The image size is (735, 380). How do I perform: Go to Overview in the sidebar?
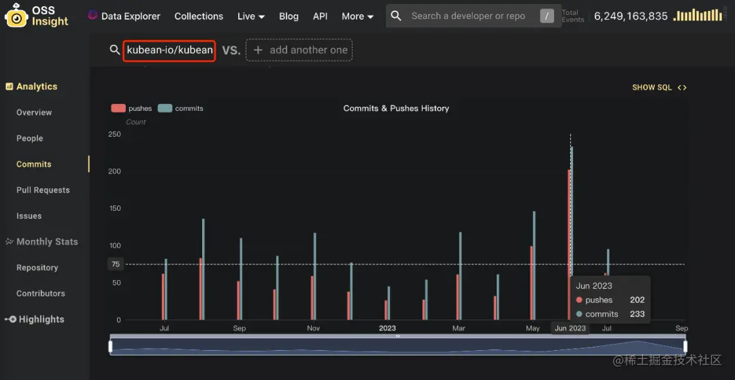34,112
